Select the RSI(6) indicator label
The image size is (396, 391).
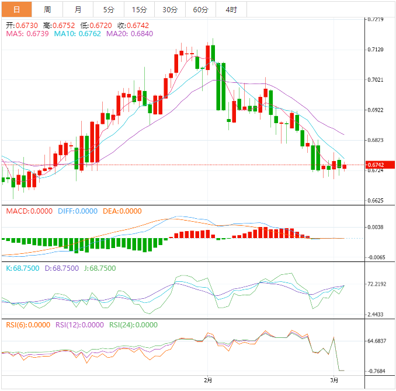click(x=28, y=325)
